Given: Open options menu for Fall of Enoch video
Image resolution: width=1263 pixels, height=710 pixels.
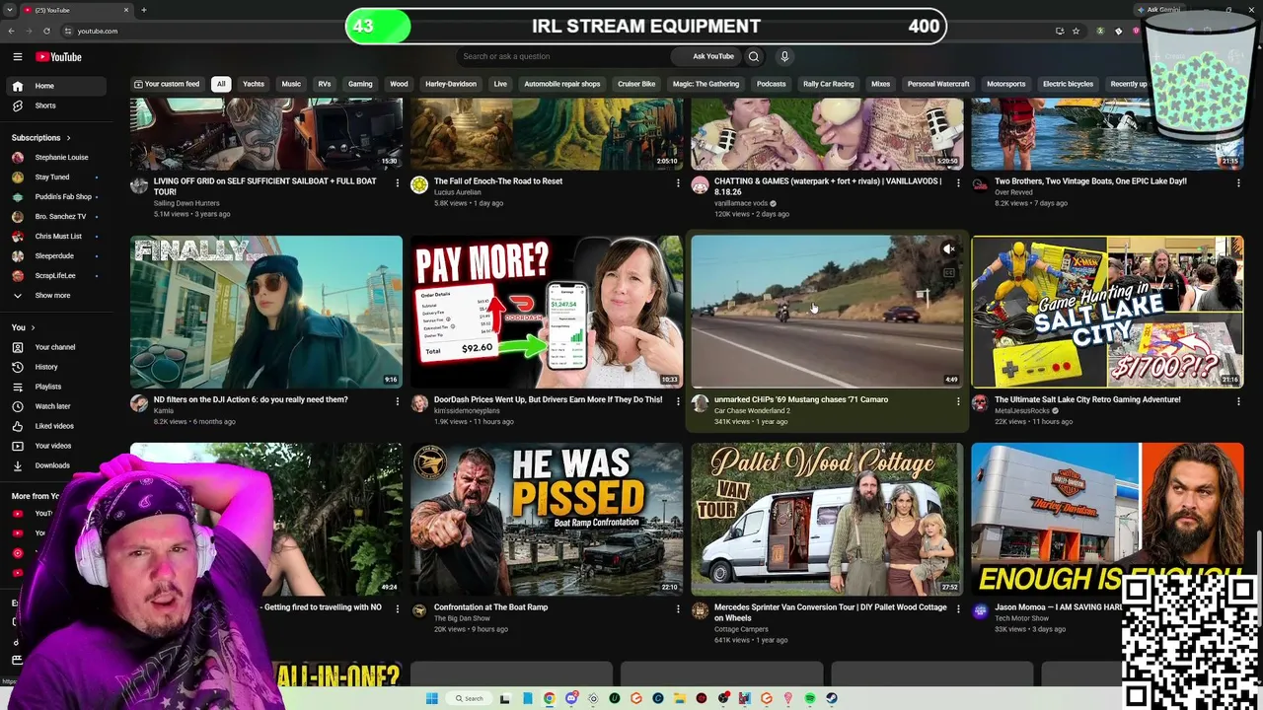Looking at the screenshot, I should tap(678, 182).
